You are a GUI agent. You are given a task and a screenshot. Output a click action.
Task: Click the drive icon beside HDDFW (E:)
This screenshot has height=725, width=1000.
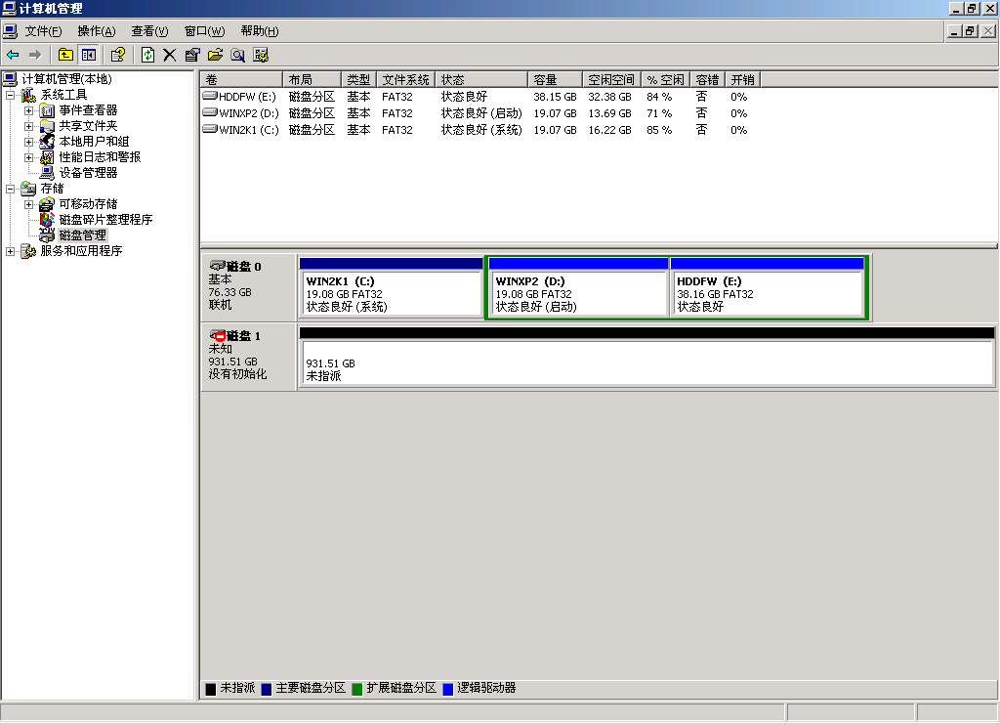210,97
